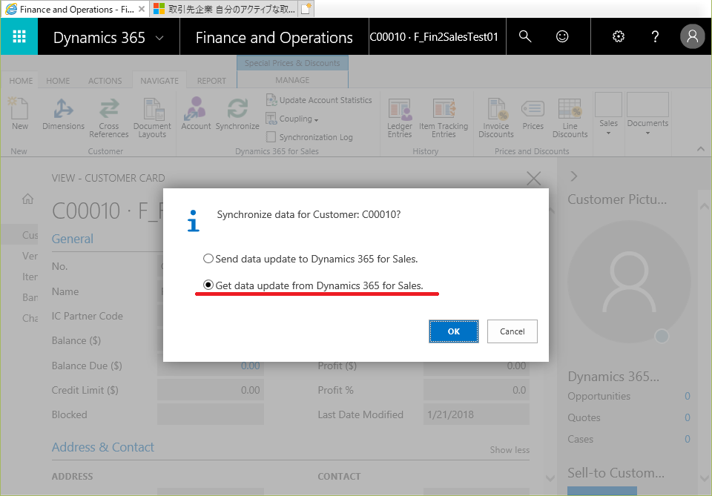Click the home icon in the sidebar
This screenshot has width=712, height=496.
[27, 199]
